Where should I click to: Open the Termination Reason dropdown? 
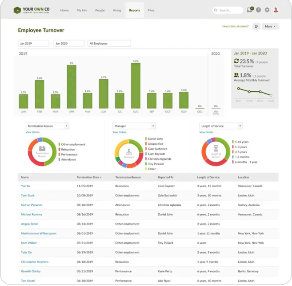[47, 126]
